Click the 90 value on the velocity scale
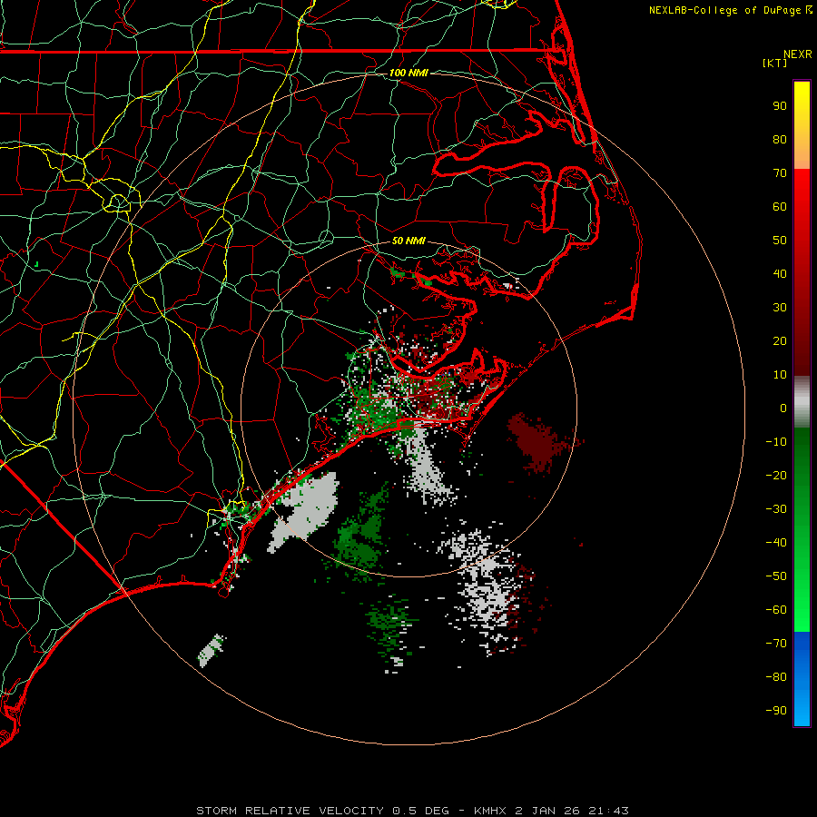The height and width of the screenshot is (817, 817). coord(780,106)
